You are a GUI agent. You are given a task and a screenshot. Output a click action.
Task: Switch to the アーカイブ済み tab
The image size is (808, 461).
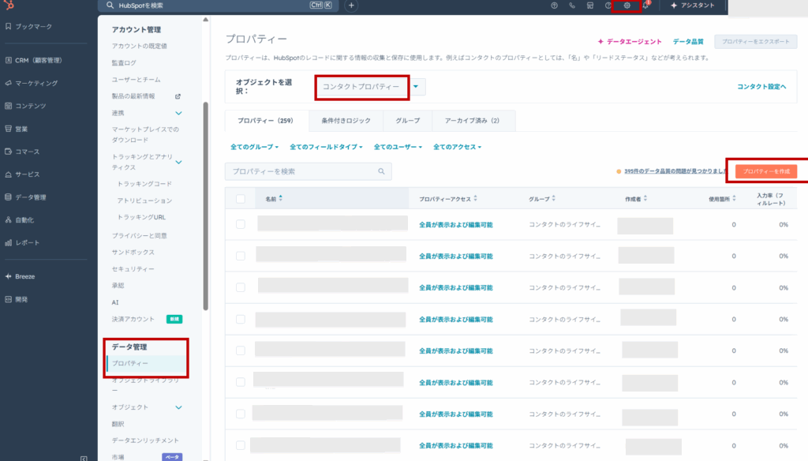472,121
